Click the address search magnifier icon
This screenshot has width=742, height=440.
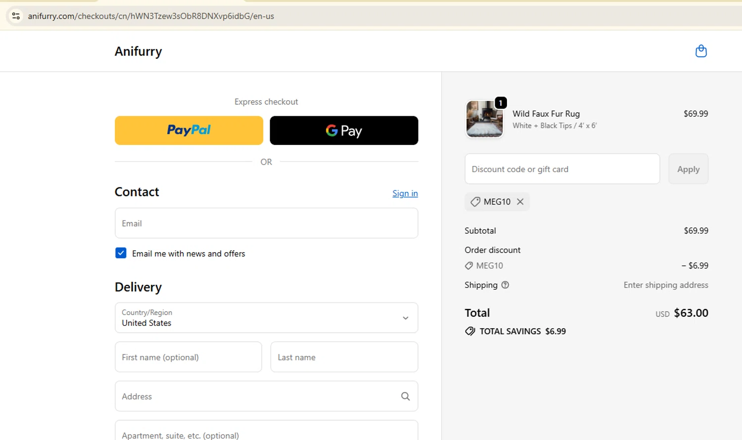point(405,396)
